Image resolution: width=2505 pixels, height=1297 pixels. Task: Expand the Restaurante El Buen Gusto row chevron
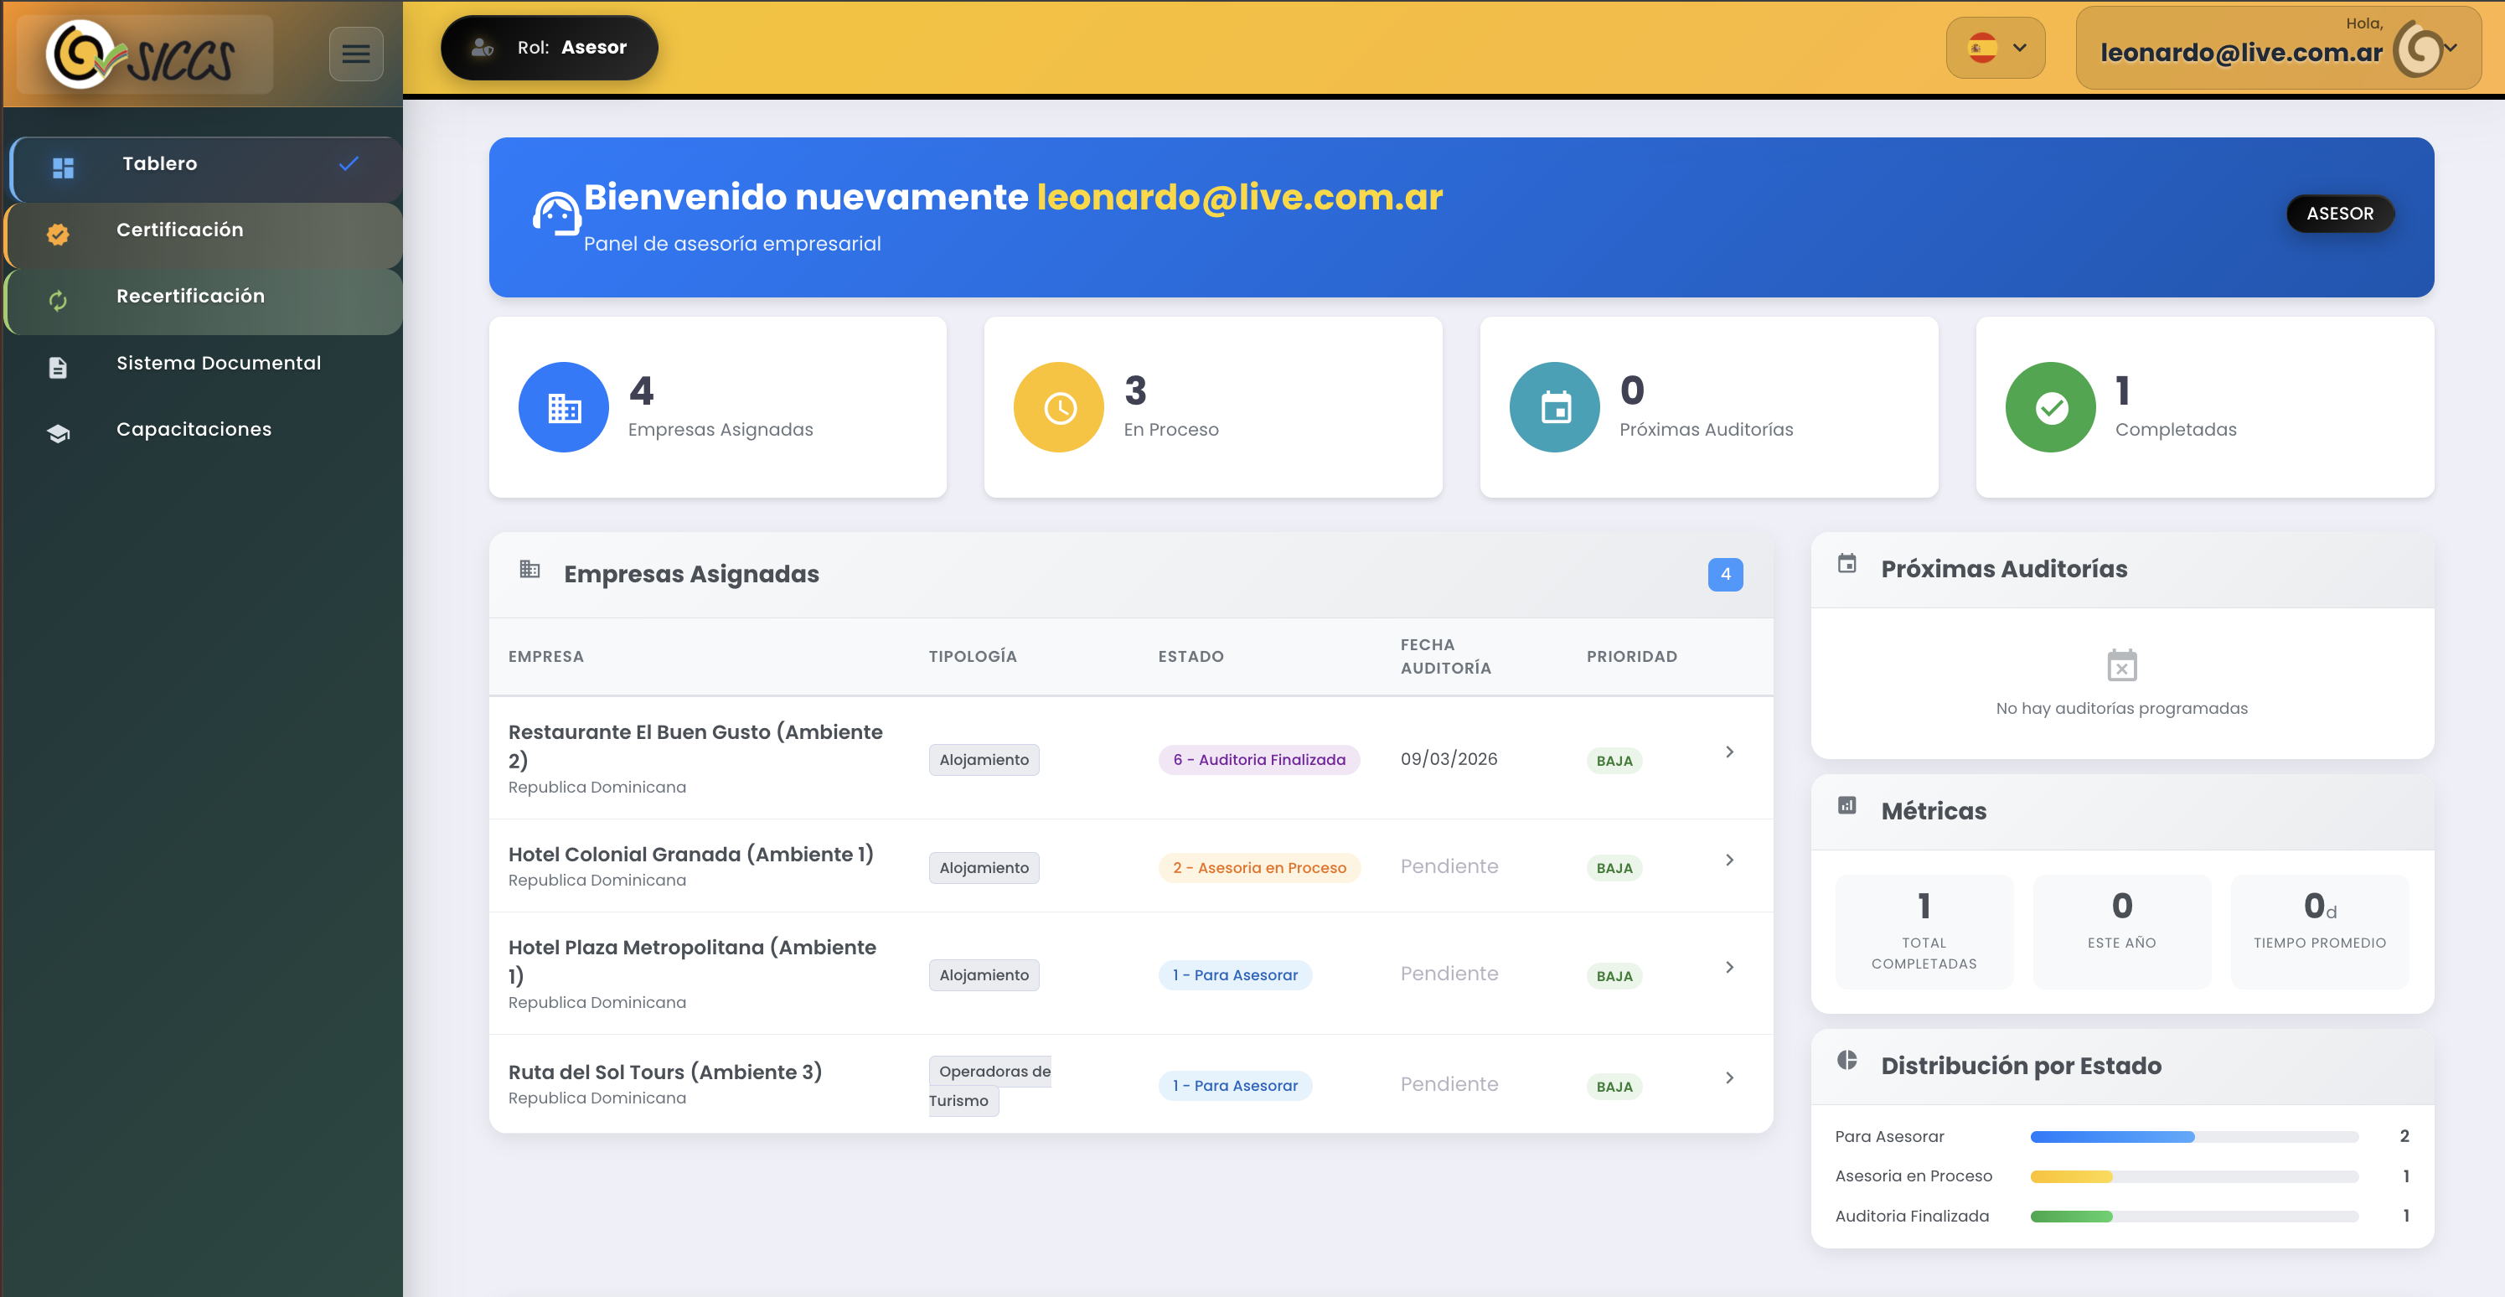tap(1729, 752)
